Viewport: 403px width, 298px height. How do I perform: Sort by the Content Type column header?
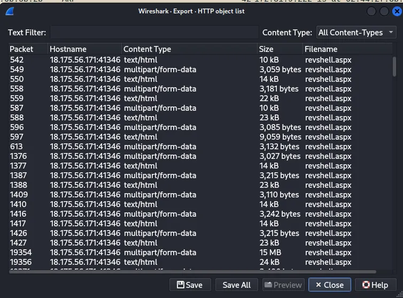[189, 49]
